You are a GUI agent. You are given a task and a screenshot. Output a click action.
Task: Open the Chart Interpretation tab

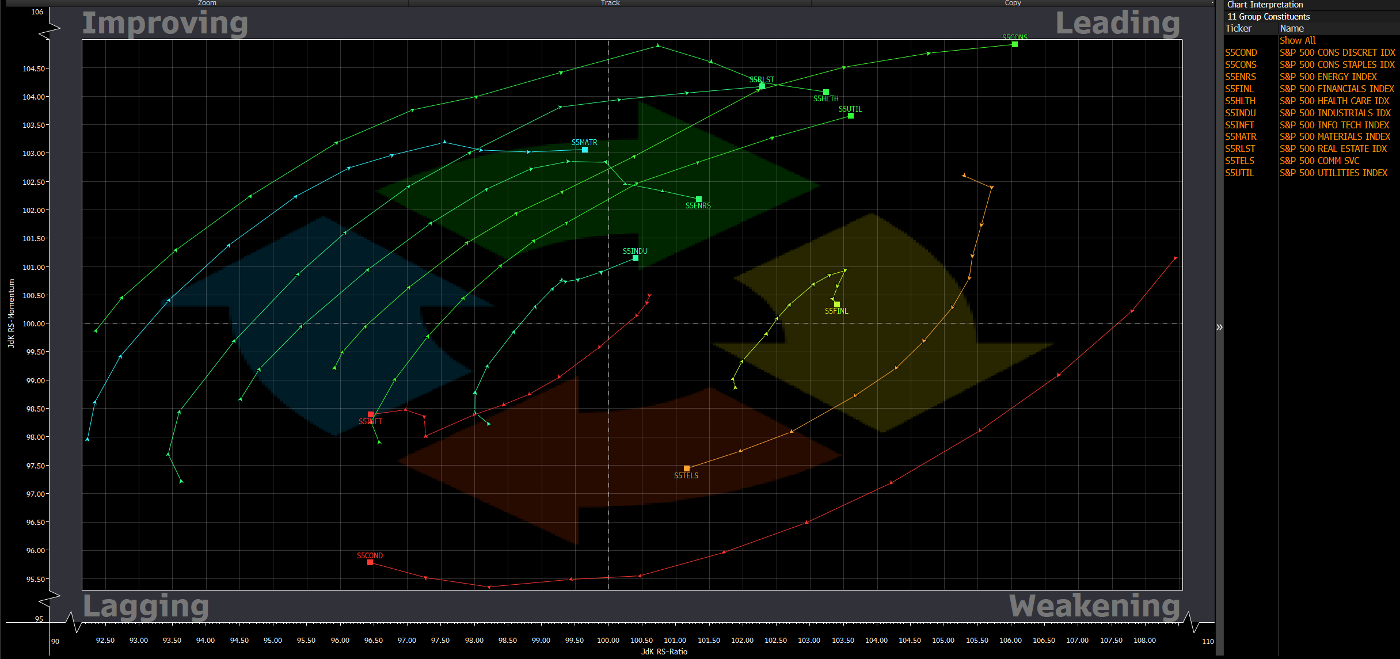[1265, 5]
